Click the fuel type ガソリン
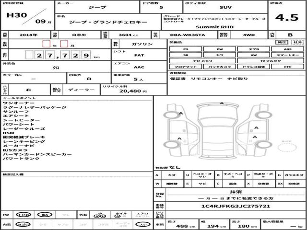Screen dimensions: 307x230 pyautogui.click(x=142, y=44)
